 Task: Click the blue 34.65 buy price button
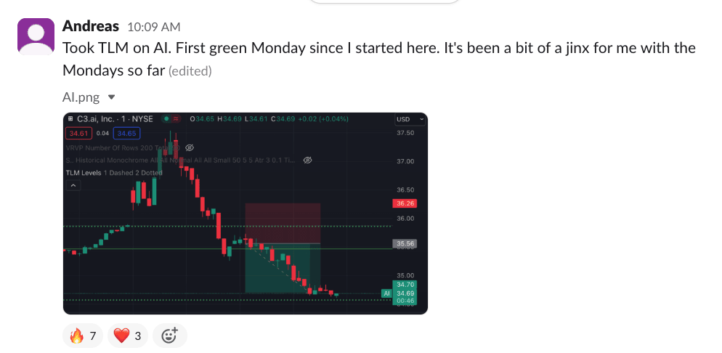click(126, 133)
